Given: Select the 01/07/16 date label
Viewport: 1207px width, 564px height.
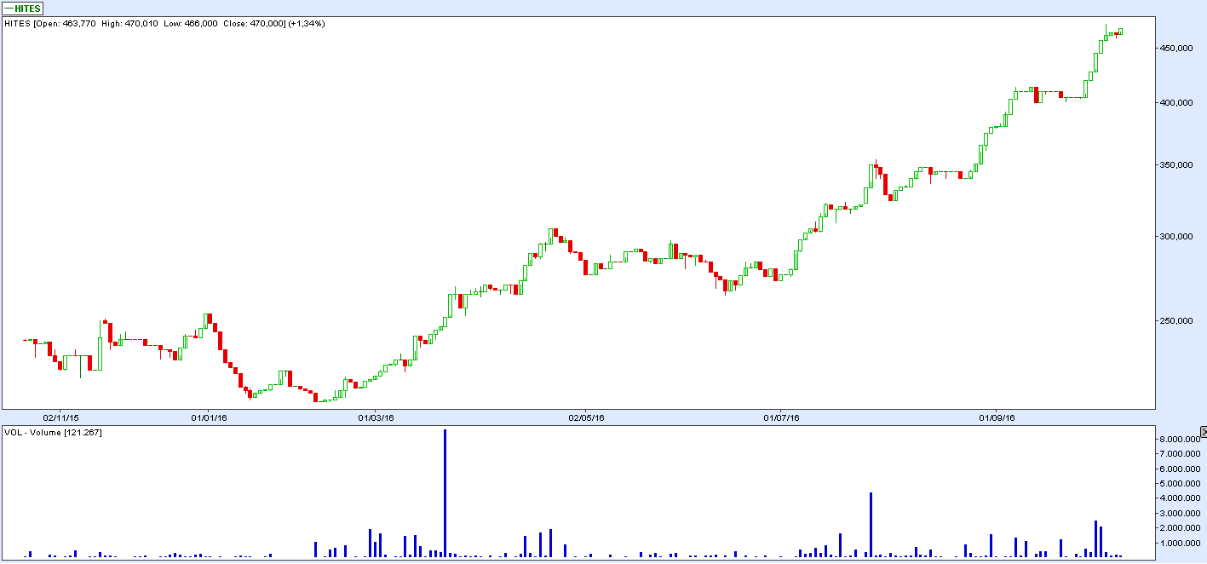Looking at the screenshot, I should coord(780,417).
